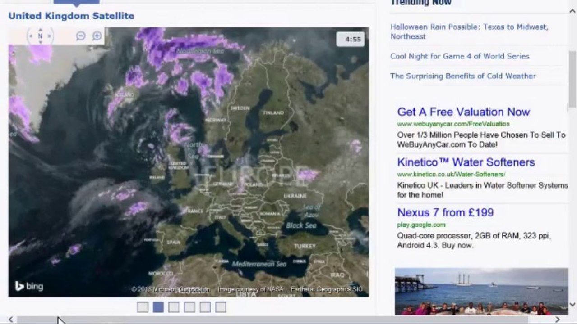Click Trending Now heading
The width and height of the screenshot is (577, 324).
coord(421,2)
